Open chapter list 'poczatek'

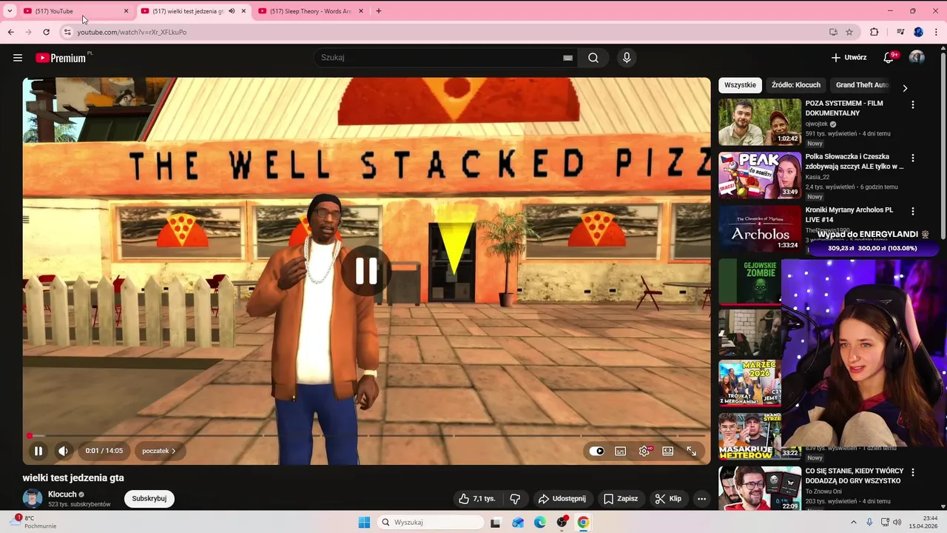pos(159,451)
